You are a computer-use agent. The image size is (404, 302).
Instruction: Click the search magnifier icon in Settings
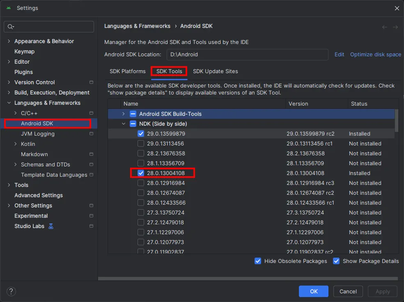pos(11,27)
